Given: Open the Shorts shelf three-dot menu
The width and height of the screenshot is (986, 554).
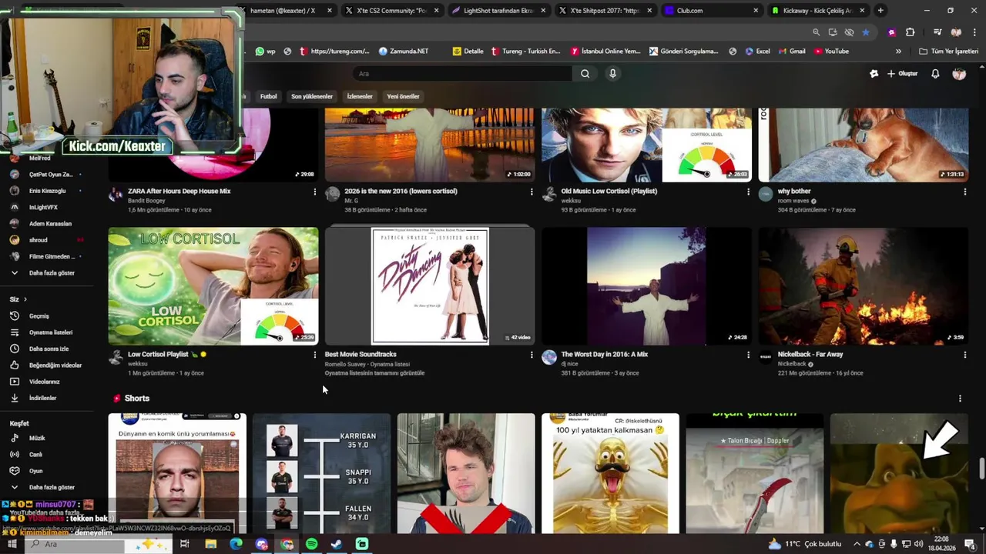Looking at the screenshot, I should [x=960, y=399].
